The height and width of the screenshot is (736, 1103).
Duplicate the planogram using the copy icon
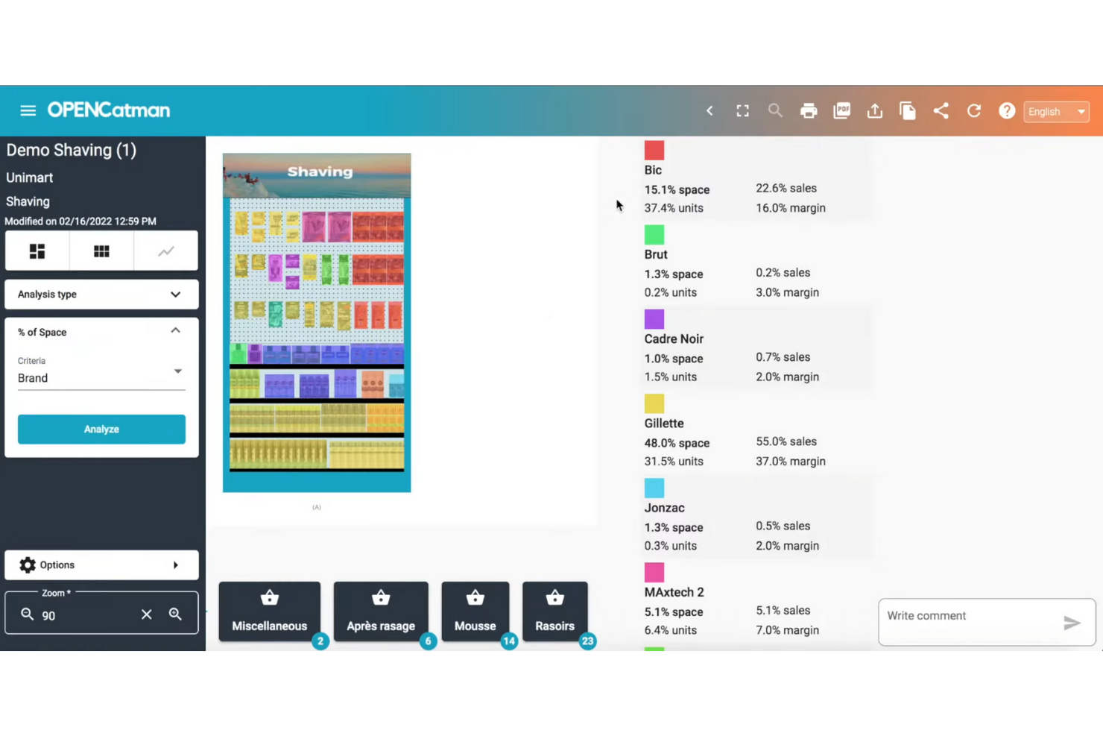[908, 110]
